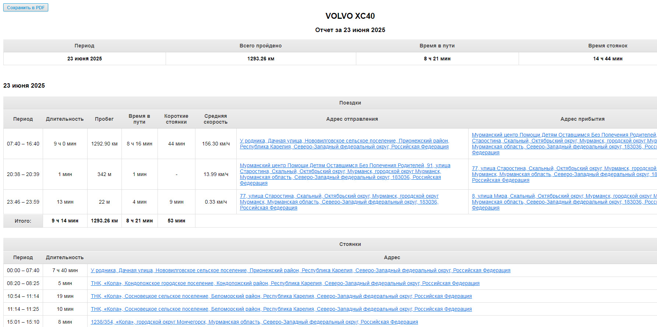This screenshot has height=327, width=657.
Task: Select average speed cell 13.99 км/ч
Action: pyautogui.click(x=216, y=174)
